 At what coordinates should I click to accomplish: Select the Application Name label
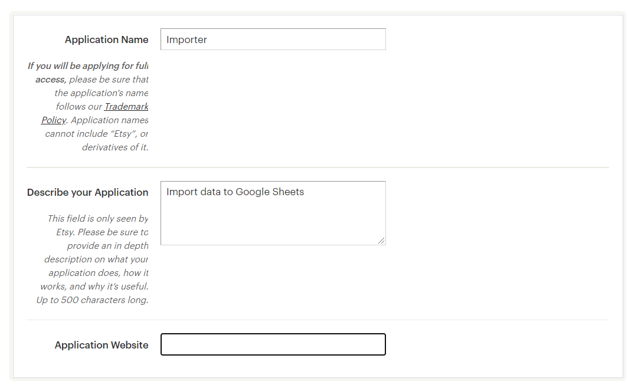pos(106,40)
